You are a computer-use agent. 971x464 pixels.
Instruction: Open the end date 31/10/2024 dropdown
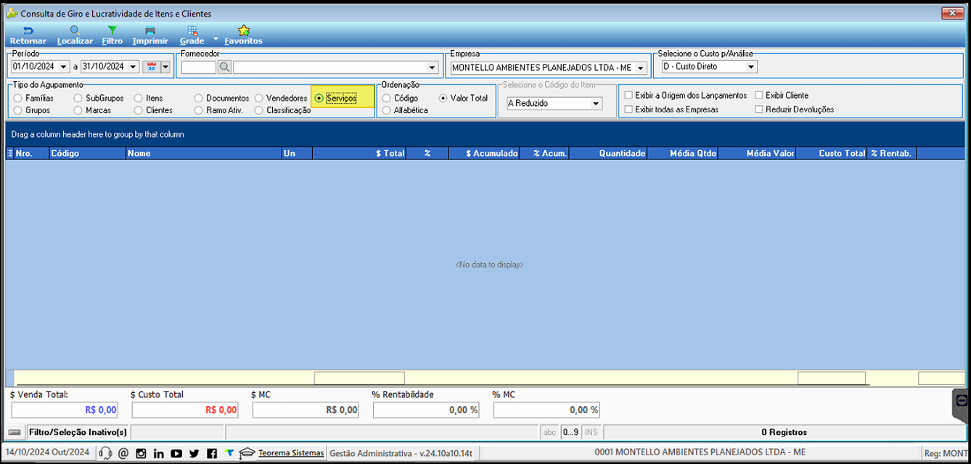tap(134, 67)
